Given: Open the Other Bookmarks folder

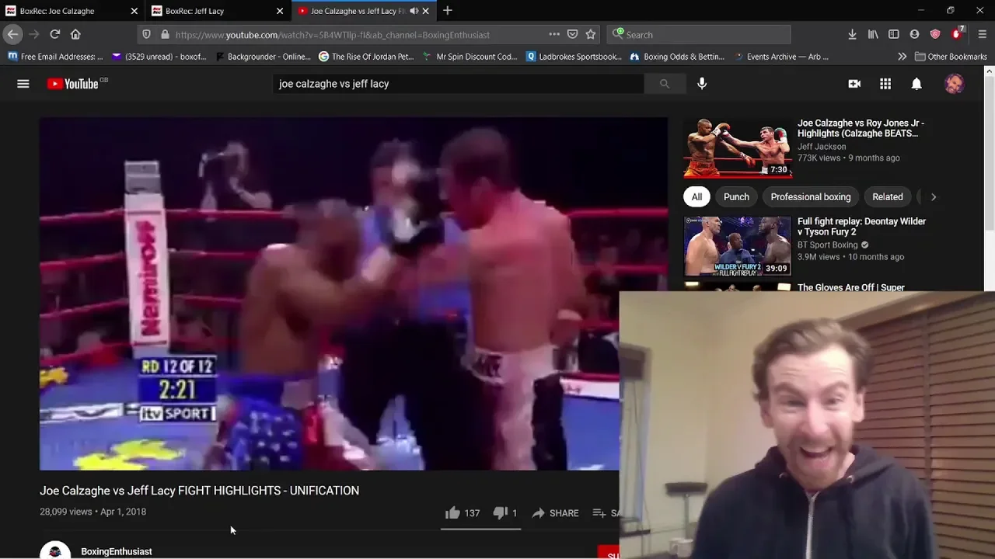Looking at the screenshot, I should [951, 57].
